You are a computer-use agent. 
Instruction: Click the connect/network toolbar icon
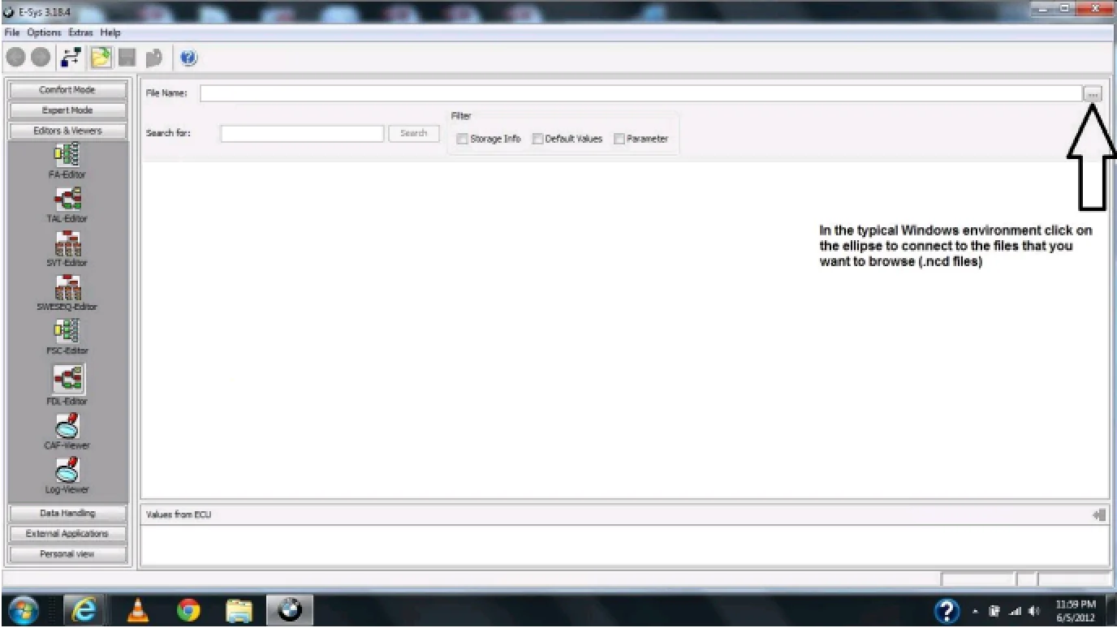click(71, 58)
